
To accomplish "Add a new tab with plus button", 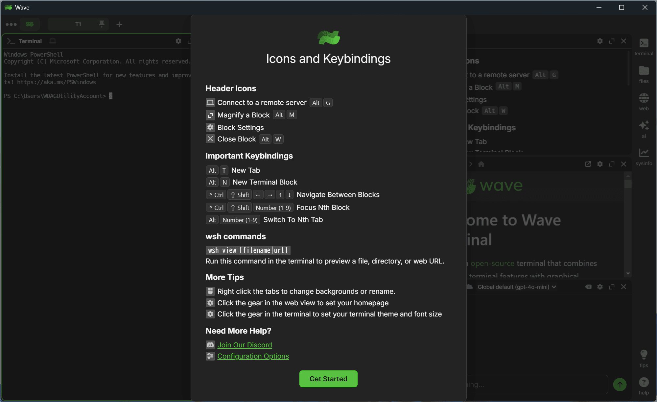I will pos(119,24).
